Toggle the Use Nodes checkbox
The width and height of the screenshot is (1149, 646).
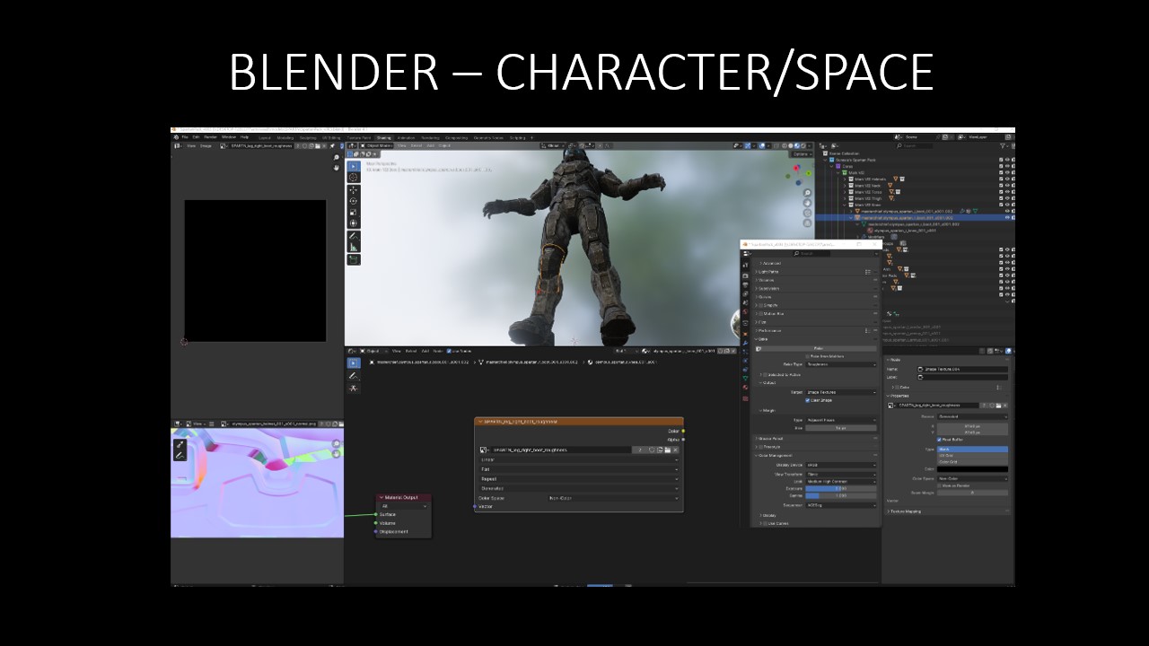point(450,351)
